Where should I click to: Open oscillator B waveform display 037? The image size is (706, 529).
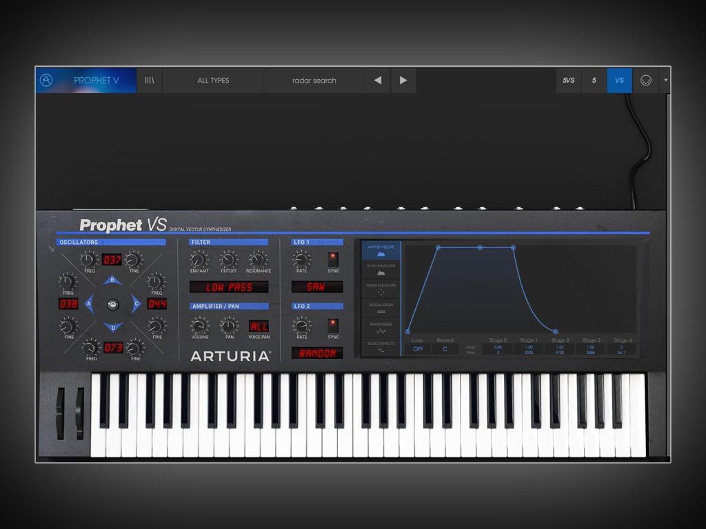(x=112, y=260)
